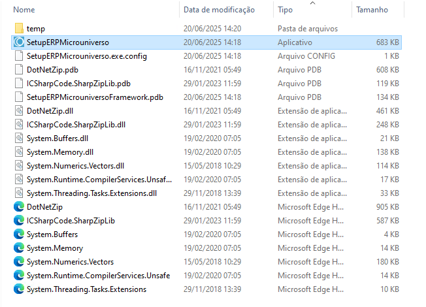This screenshot has height=307, width=426.
Task: Select the System.Memory.dll file name
Action: click(x=59, y=152)
